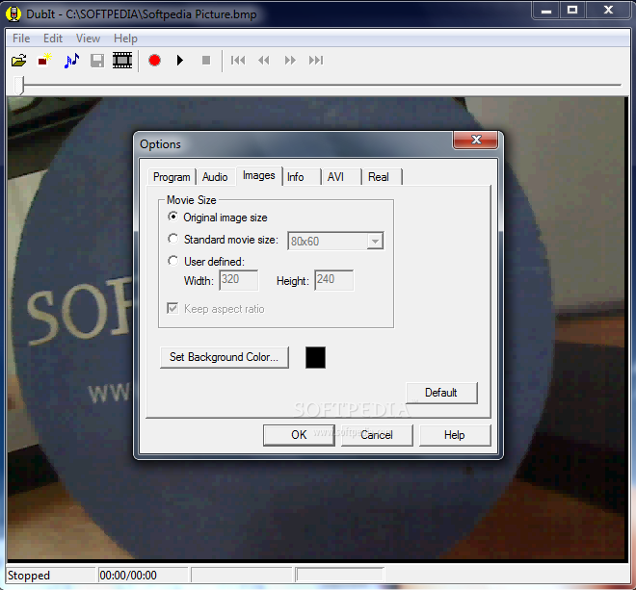Viewport: 636px width, 590px height.
Task: Maximize the DubIt window
Action: (571, 10)
